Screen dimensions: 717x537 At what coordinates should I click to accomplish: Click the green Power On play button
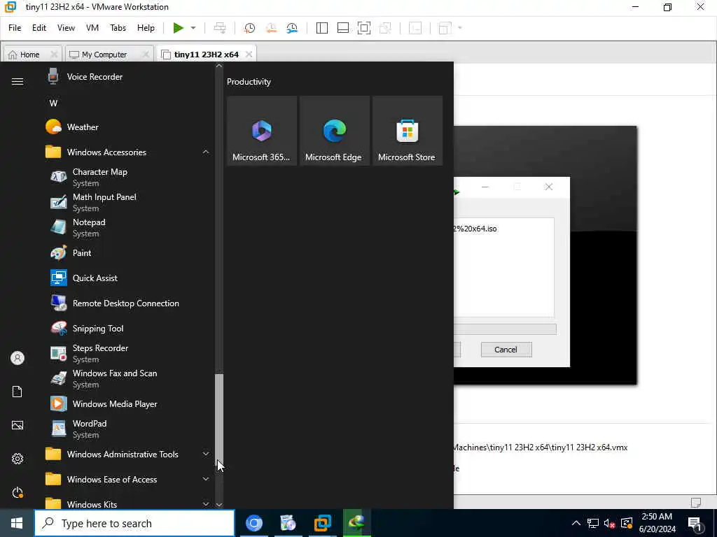pos(179,28)
